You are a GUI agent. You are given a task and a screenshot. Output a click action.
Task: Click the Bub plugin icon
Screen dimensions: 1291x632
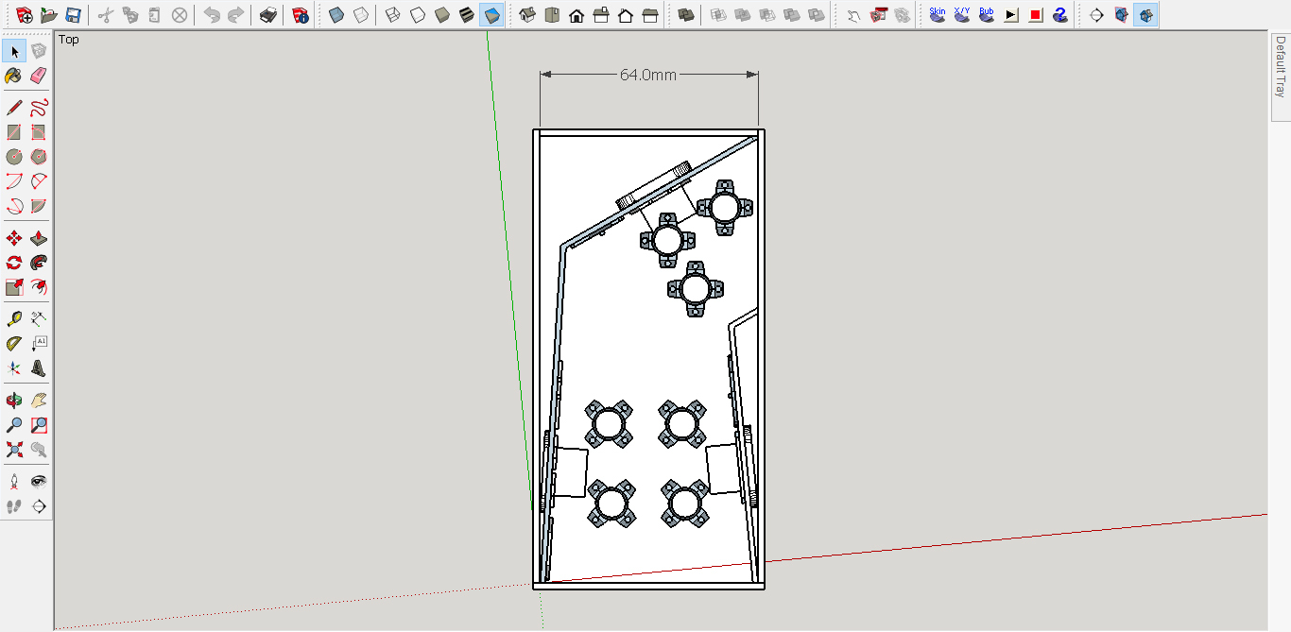pyautogui.click(x=987, y=15)
